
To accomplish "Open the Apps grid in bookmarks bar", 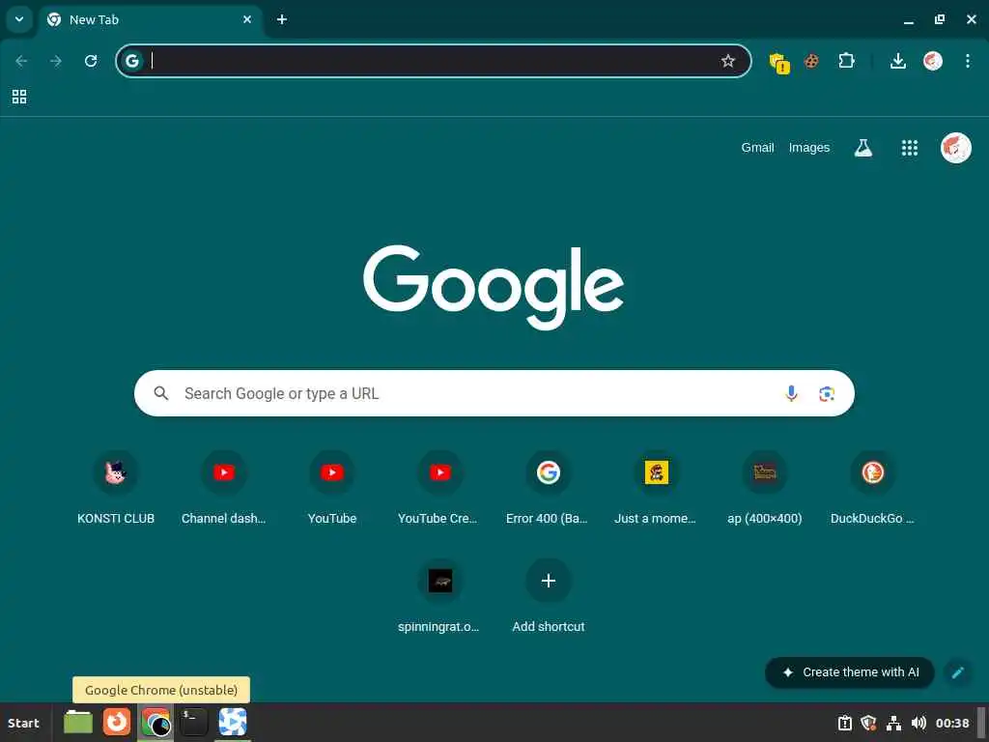I will (19, 97).
